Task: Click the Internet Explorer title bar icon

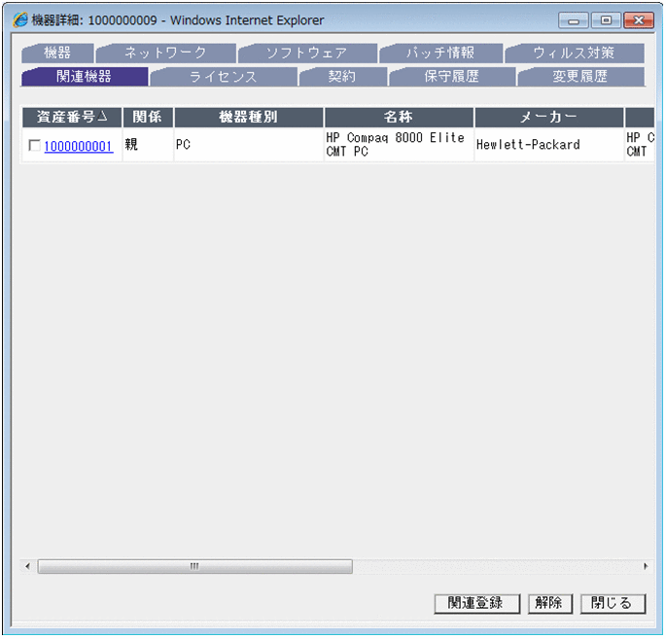Action: [20, 20]
